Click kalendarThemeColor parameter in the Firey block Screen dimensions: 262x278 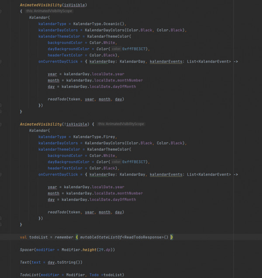coord(59,149)
